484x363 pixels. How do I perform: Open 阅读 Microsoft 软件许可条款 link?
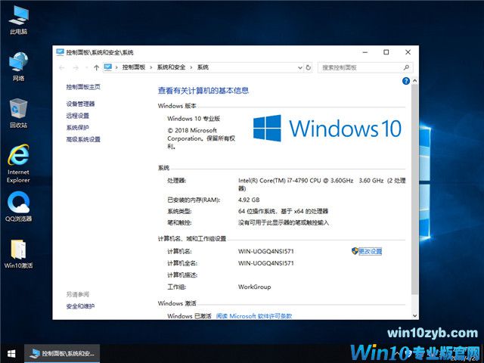click(254, 316)
